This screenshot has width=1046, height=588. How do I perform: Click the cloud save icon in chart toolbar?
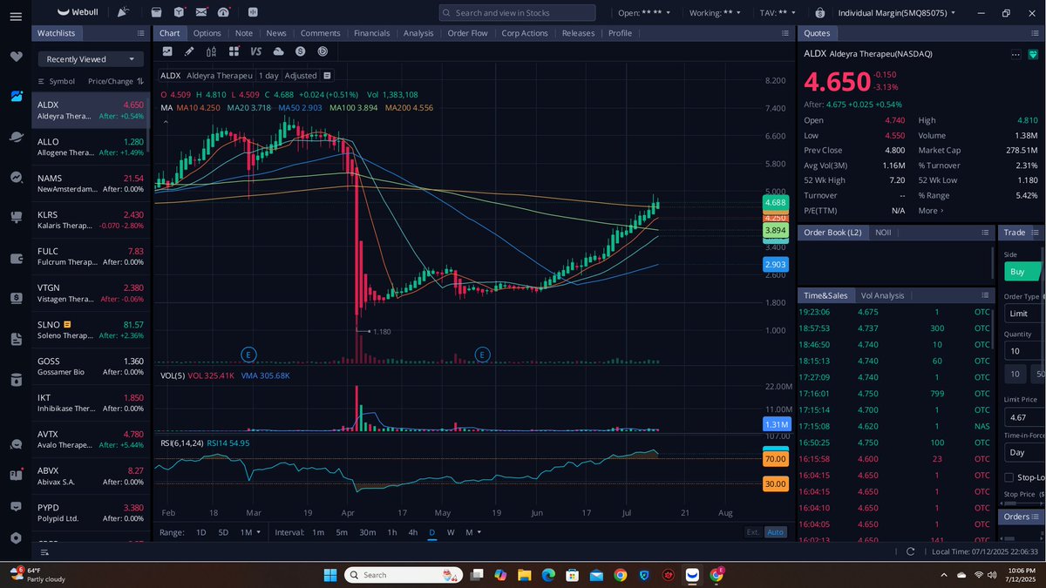(278, 52)
